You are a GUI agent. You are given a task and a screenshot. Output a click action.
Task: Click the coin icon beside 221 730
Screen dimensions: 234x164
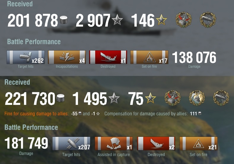tap(61, 98)
